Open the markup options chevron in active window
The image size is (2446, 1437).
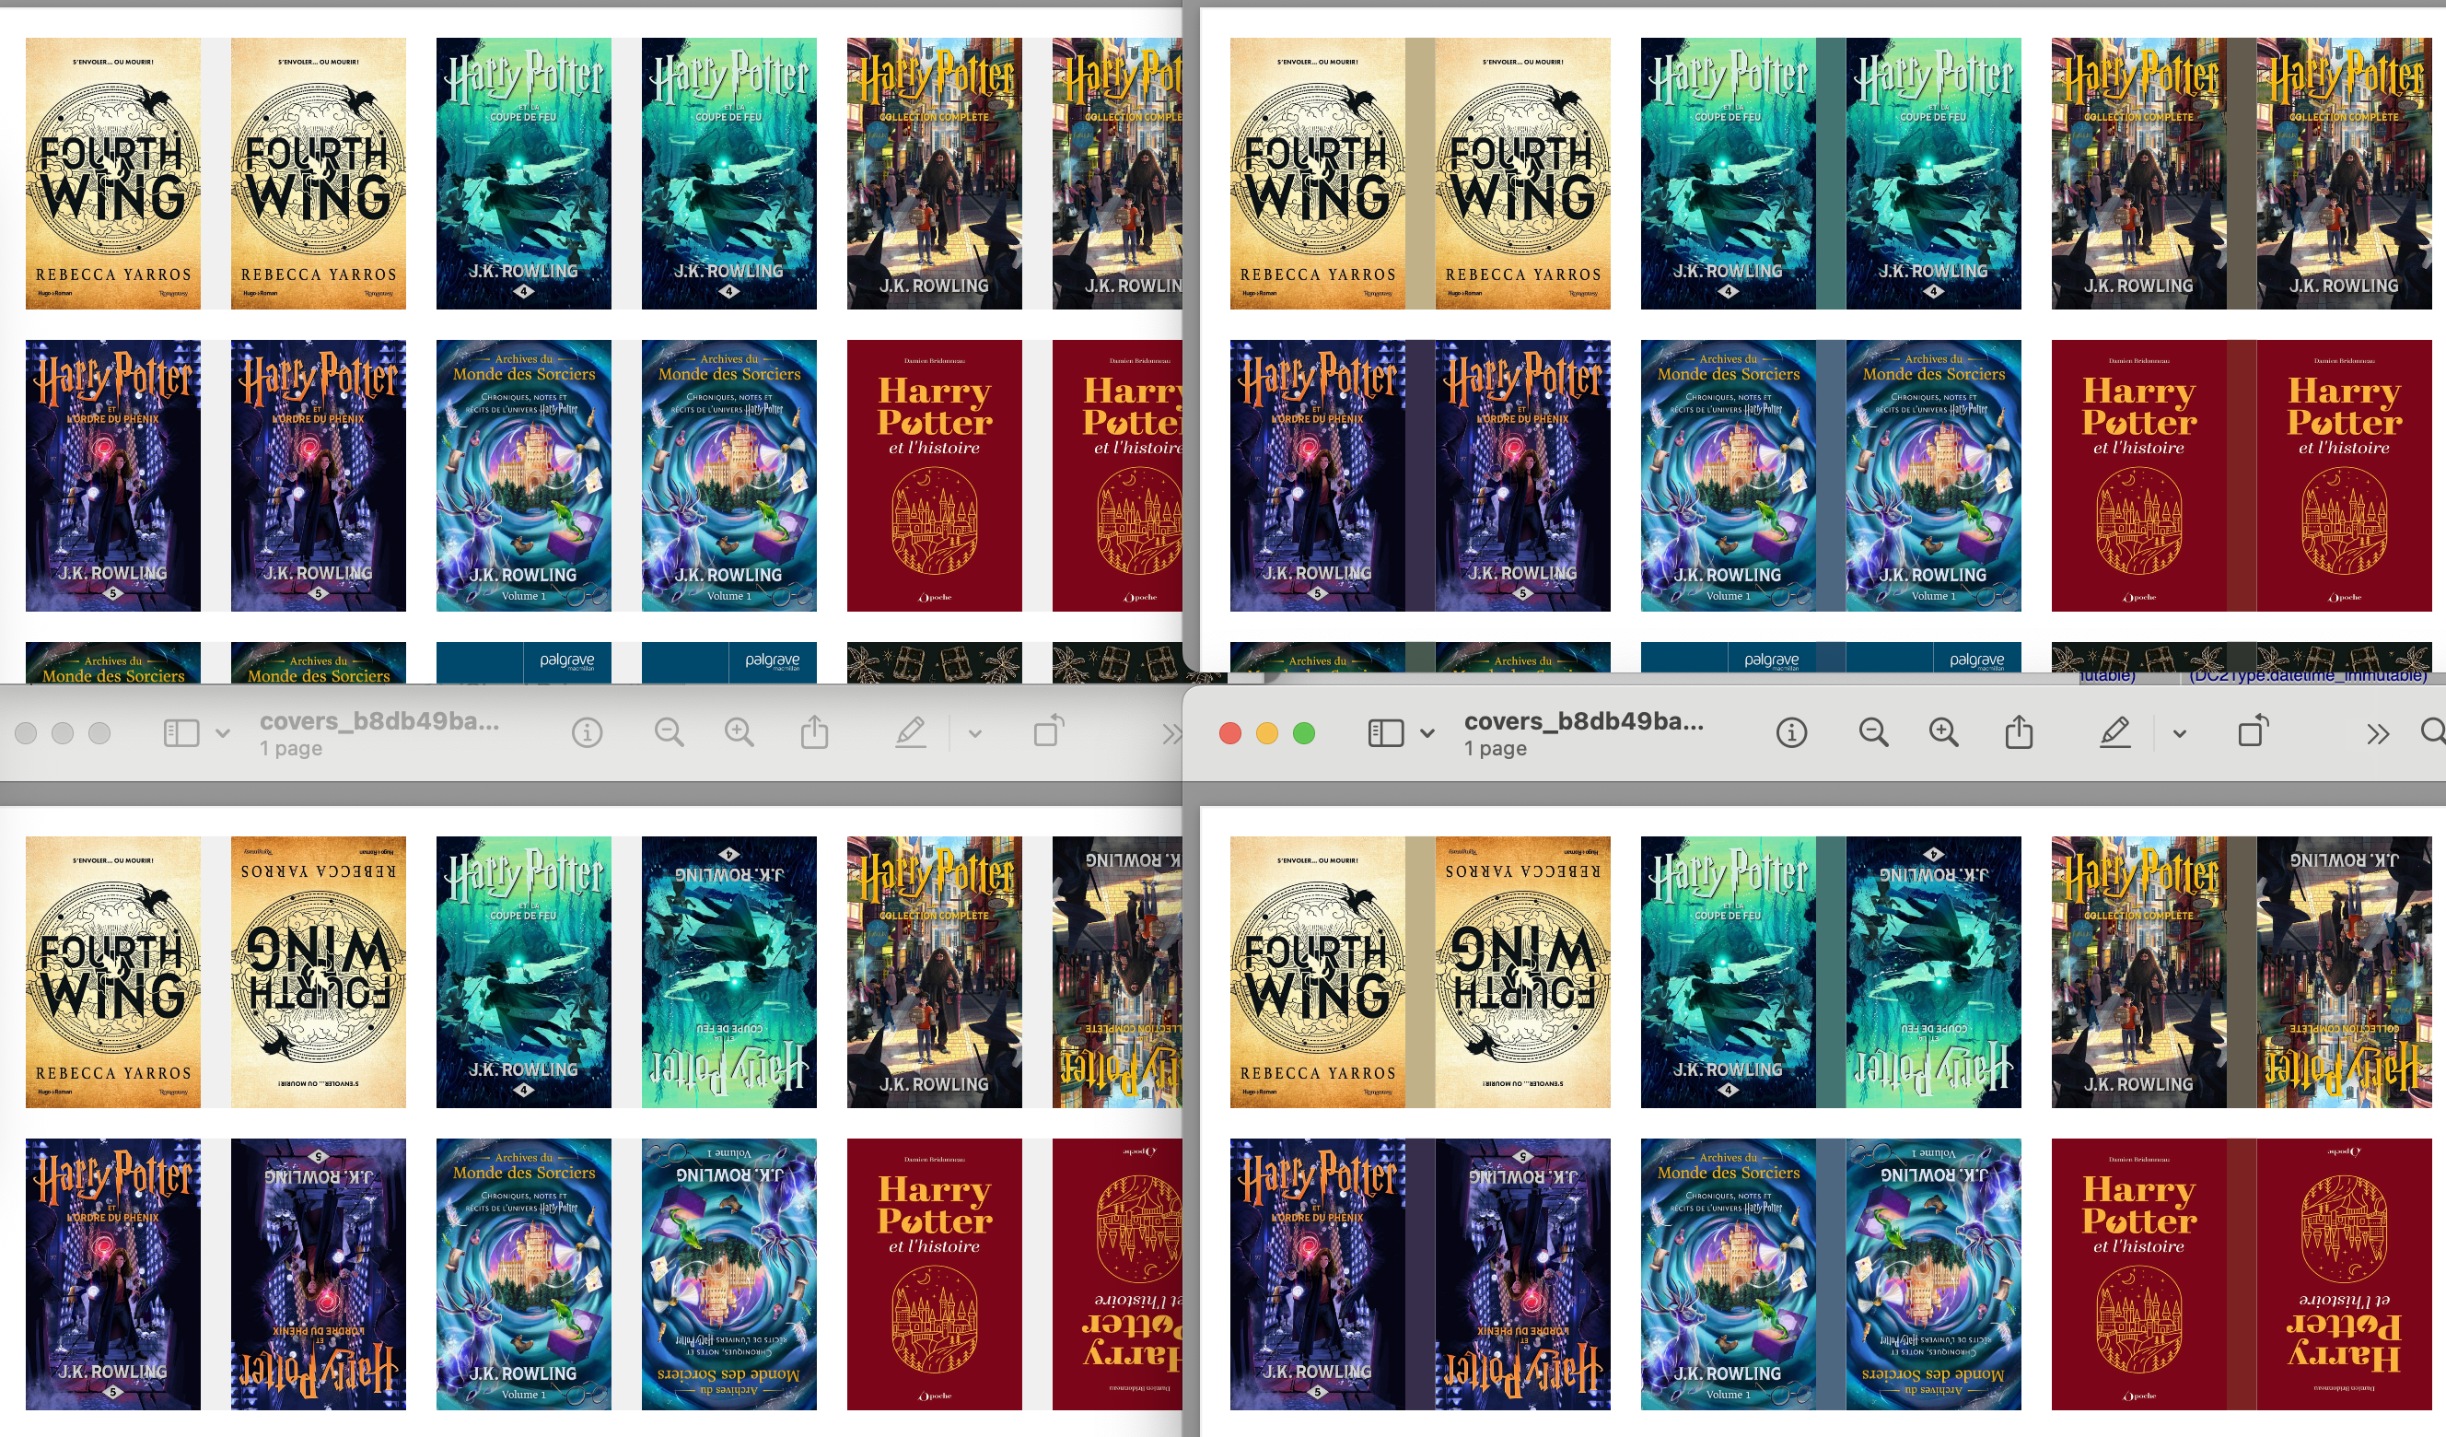click(x=2179, y=734)
